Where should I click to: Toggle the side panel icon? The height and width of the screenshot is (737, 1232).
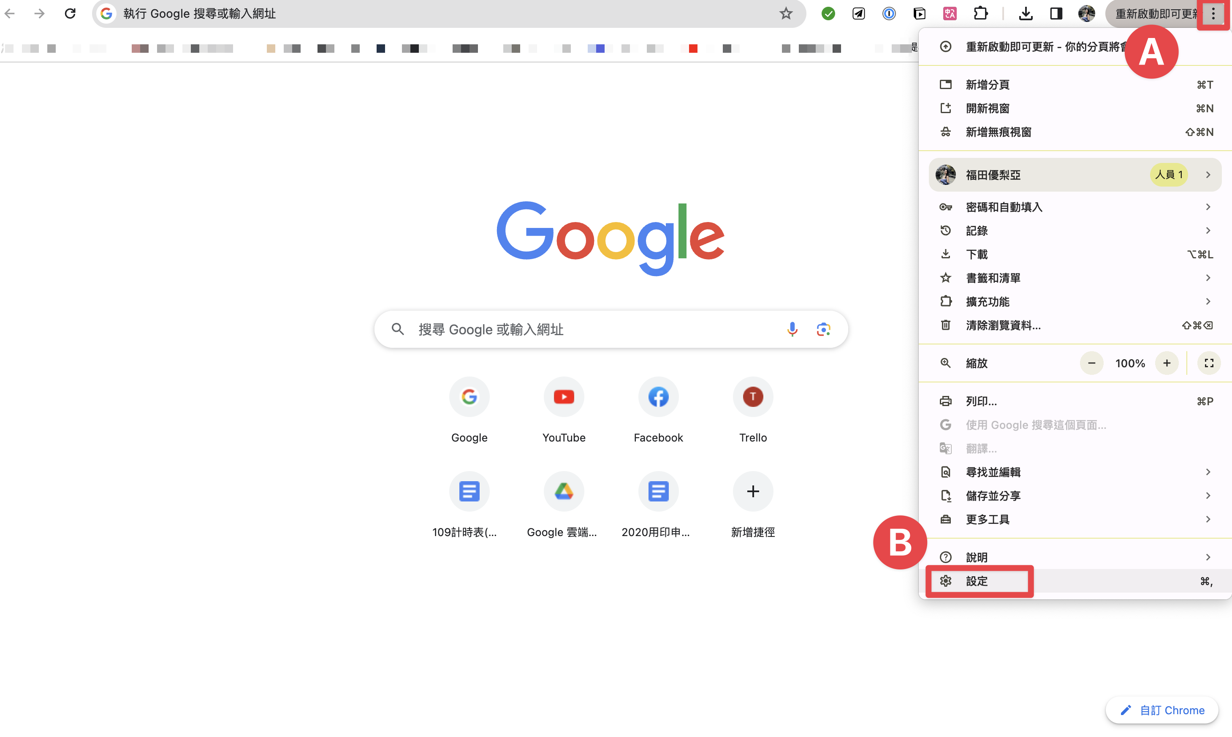1056,14
